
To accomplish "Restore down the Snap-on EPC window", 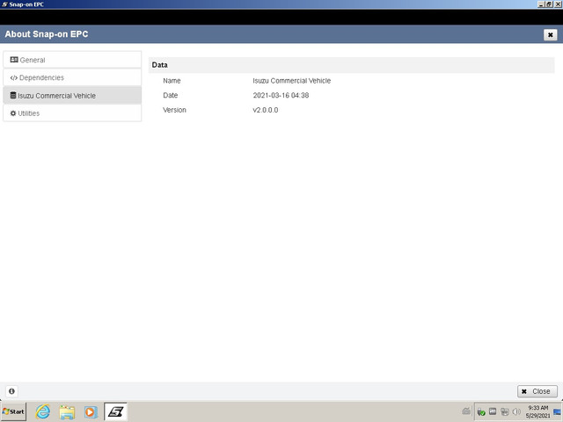I will click(x=549, y=4).
